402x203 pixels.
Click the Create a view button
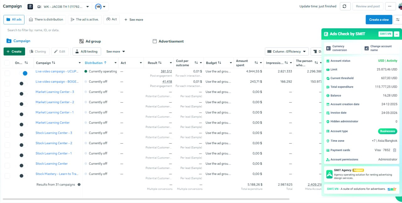[379, 19]
